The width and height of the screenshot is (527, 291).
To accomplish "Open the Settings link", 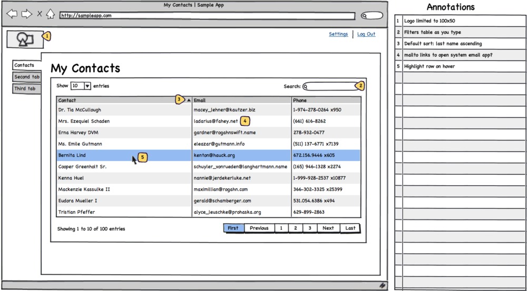I will 338,34.
